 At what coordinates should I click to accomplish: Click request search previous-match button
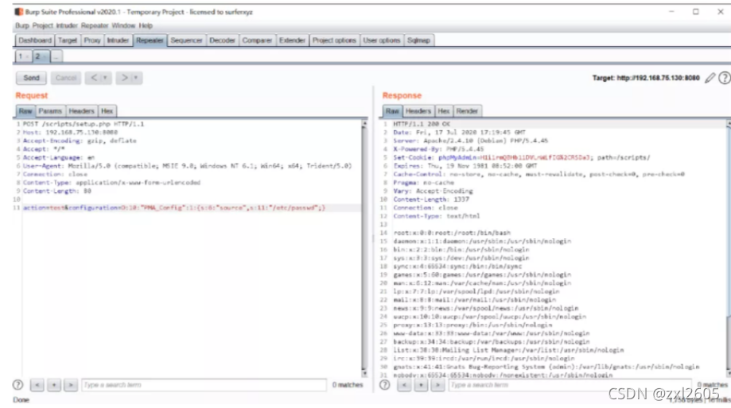pos(37,385)
